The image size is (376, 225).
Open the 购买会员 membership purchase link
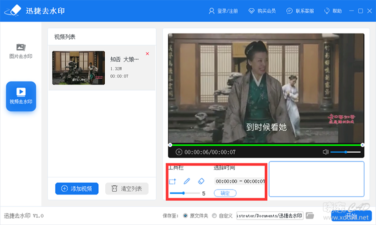pos(262,11)
